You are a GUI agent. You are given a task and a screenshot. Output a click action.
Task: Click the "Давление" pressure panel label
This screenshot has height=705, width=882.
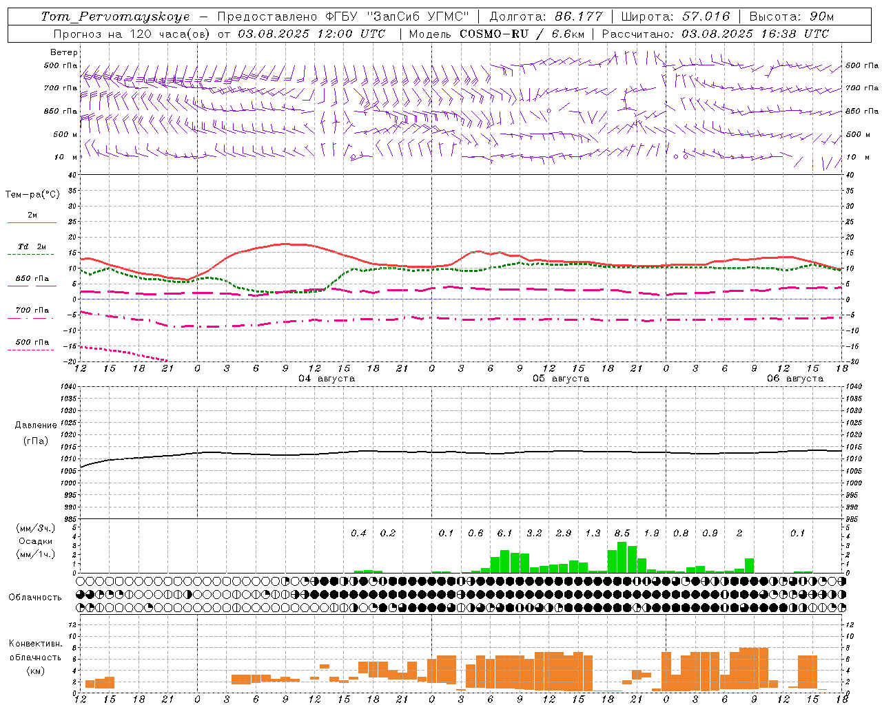coord(36,425)
